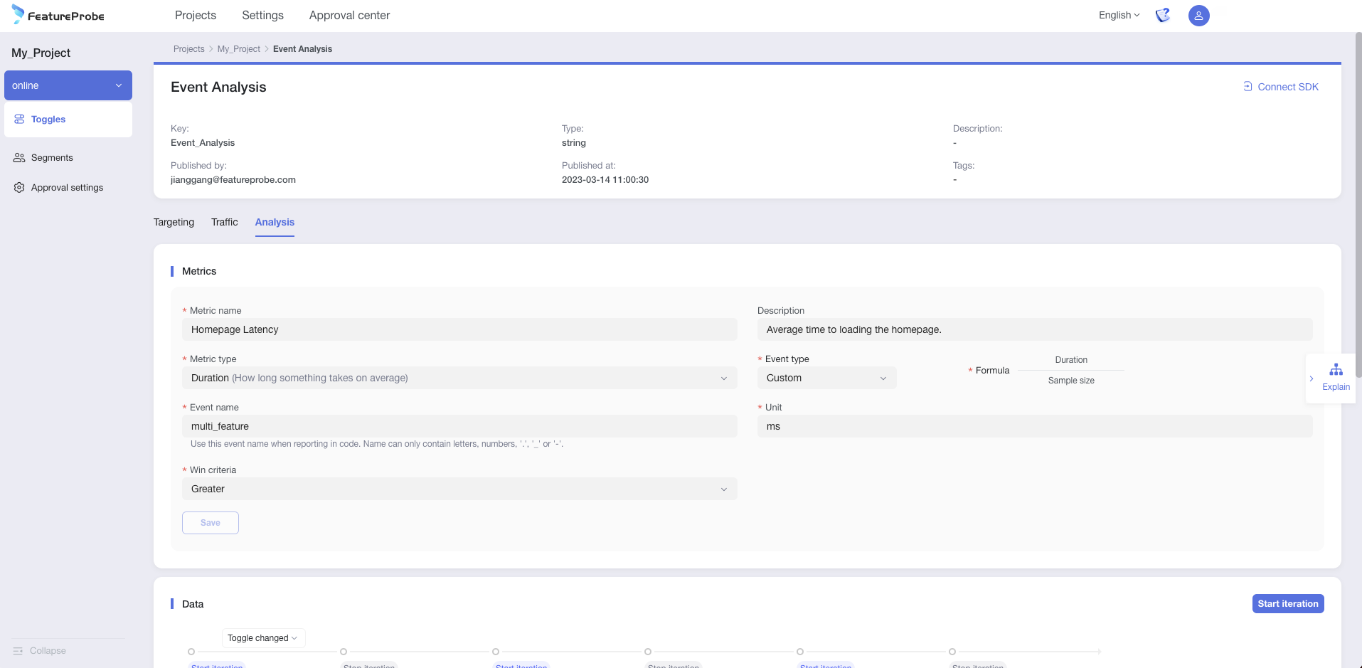The image size is (1362, 668).
Task: Click the Connect SDK link
Action: (1288, 87)
